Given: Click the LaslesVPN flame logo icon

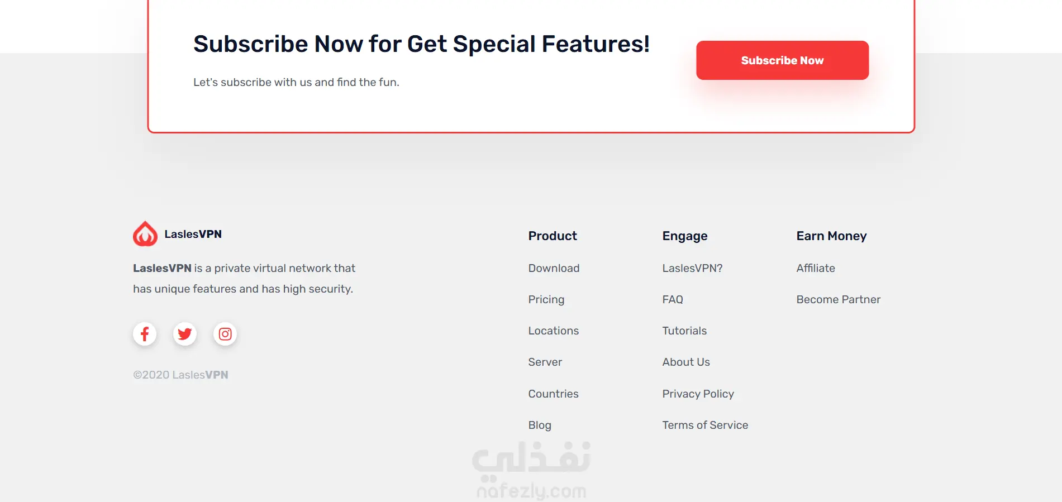Looking at the screenshot, I should pyautogui.click(x=145, y=234).
